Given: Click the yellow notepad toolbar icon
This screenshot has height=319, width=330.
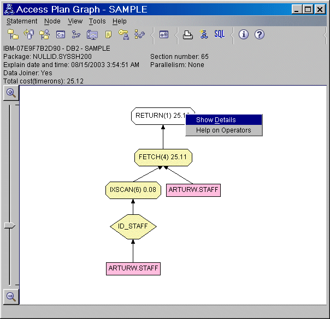Looking at the screenshot, I should [108, 34].
